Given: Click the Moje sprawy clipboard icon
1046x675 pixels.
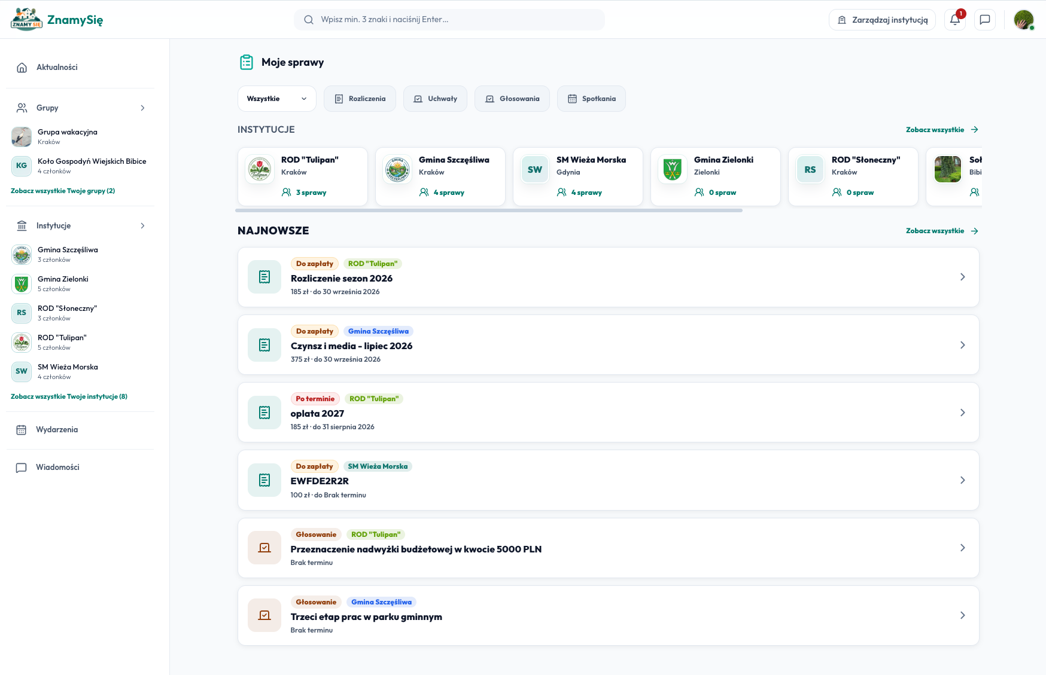Looking at the screenshot, I should click(x=247, y=62).
